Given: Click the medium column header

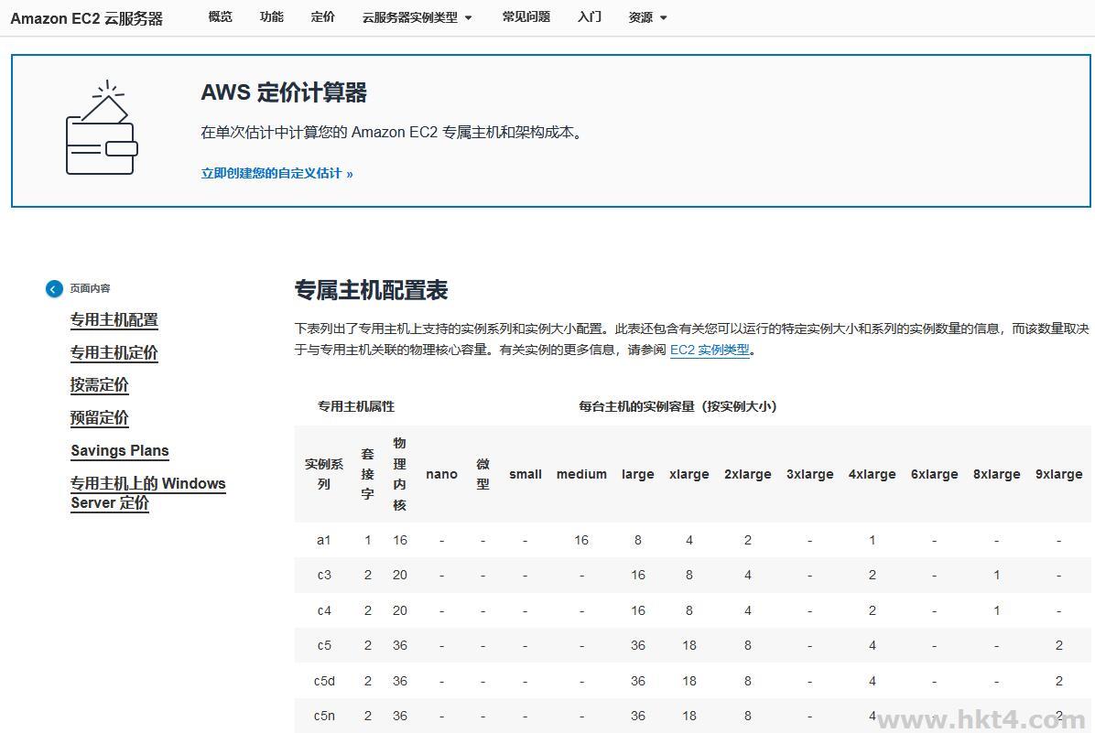Looking at the screenshot, I should tap(581, 474).
